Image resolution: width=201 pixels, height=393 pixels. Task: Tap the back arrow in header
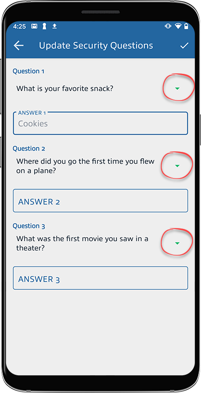click(19, 45)
